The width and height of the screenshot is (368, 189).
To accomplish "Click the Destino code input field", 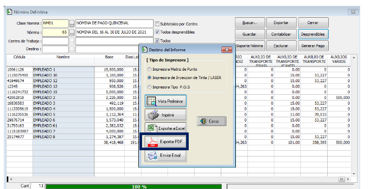I will point(55,49).
